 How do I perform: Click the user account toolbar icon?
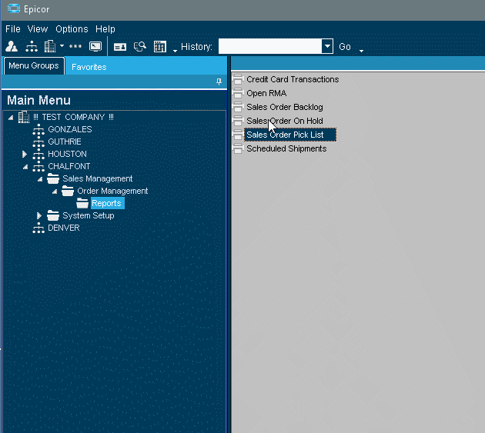[x=12, y=47]
